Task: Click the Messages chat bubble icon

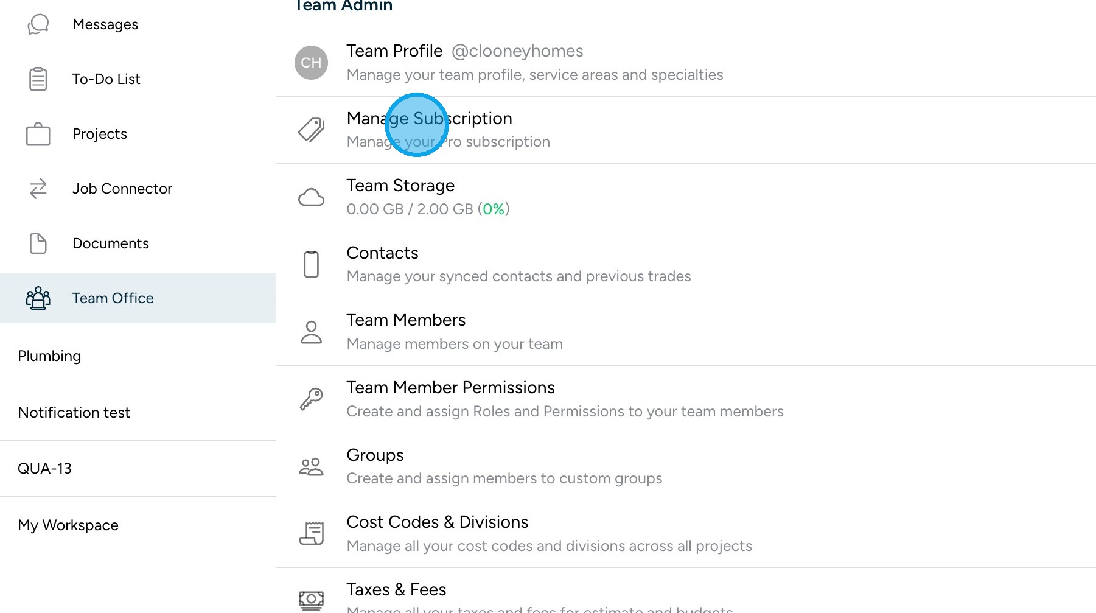Action: point(38,24)
